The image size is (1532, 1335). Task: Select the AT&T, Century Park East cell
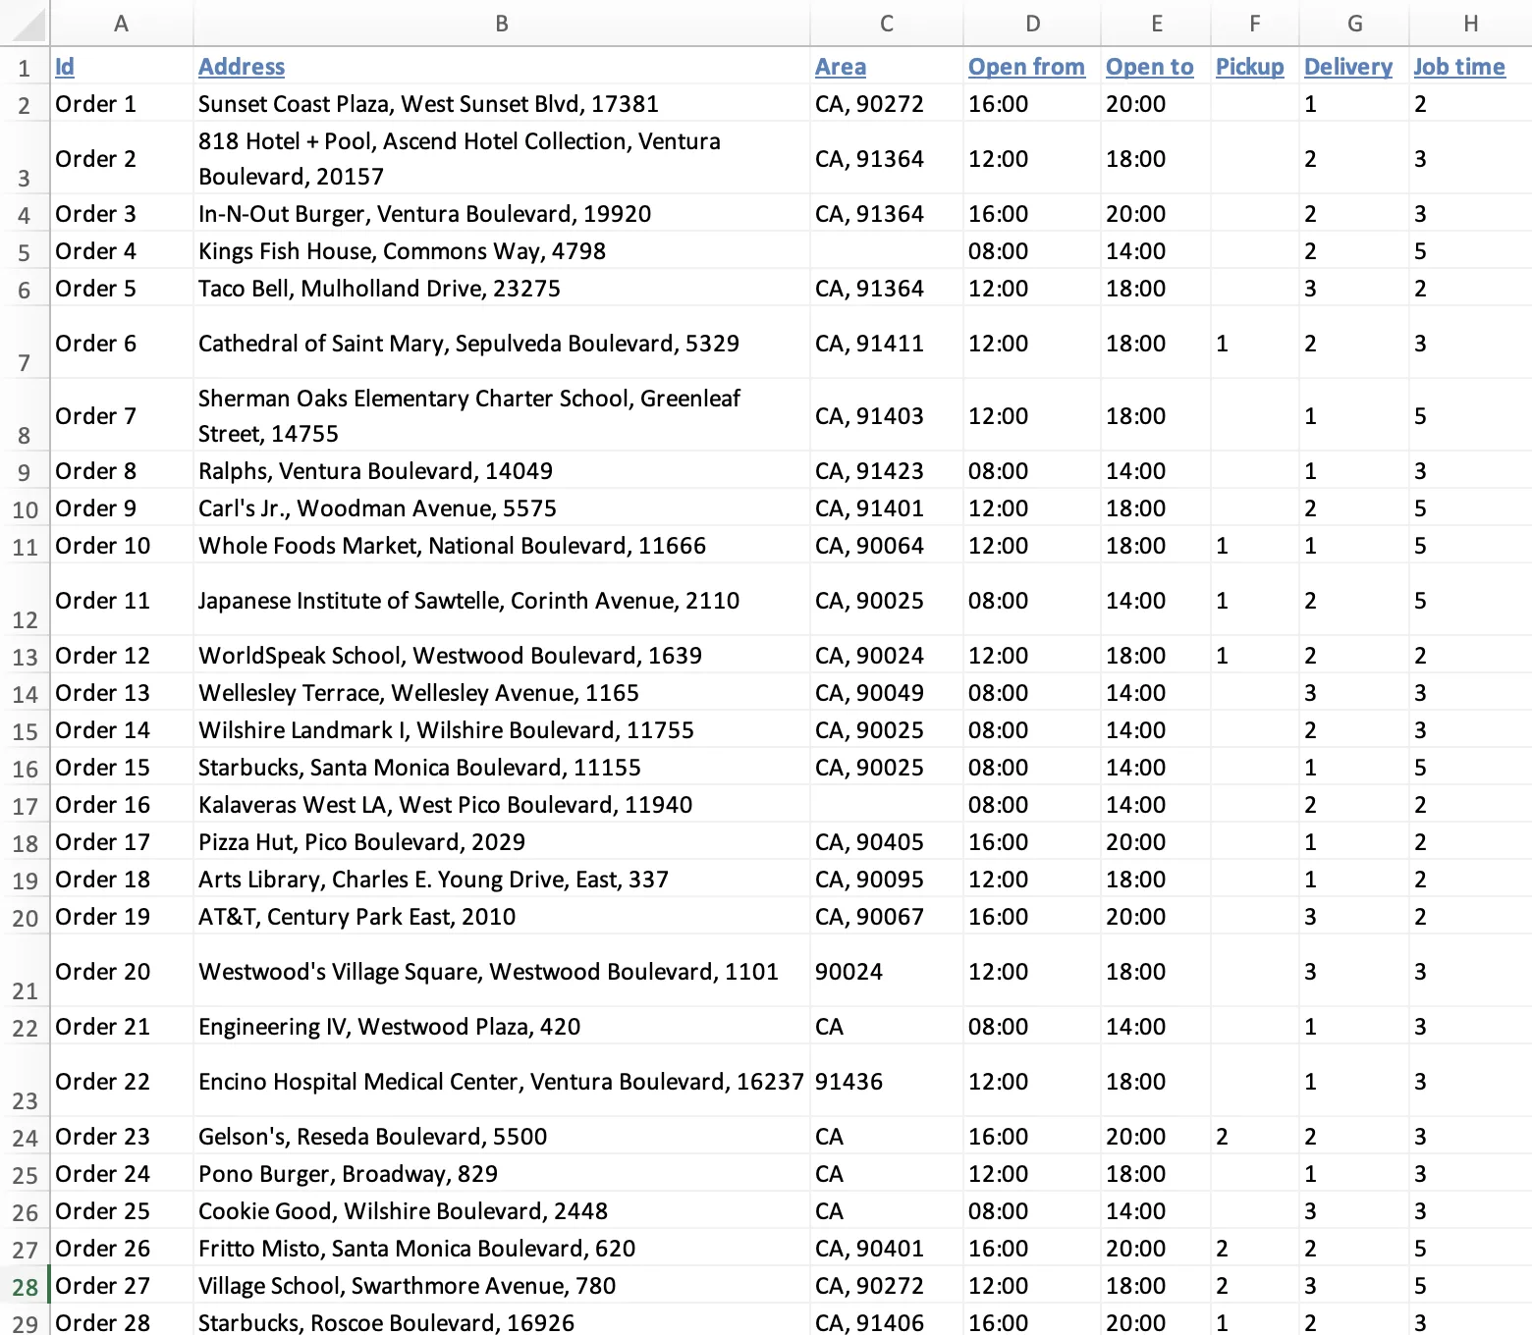click(x=501, y=917)
